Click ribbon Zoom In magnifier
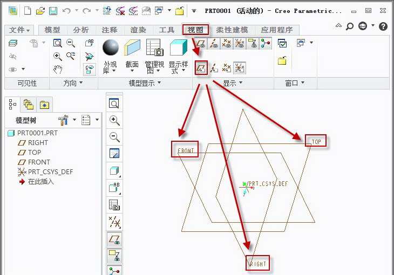Image resolution: width=394 pixels, height=275 pixels. click(58, 56)
